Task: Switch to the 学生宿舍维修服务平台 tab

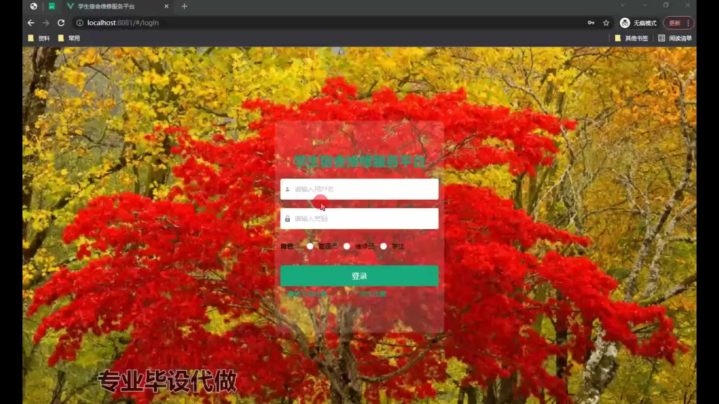Action: click(106, 6)
